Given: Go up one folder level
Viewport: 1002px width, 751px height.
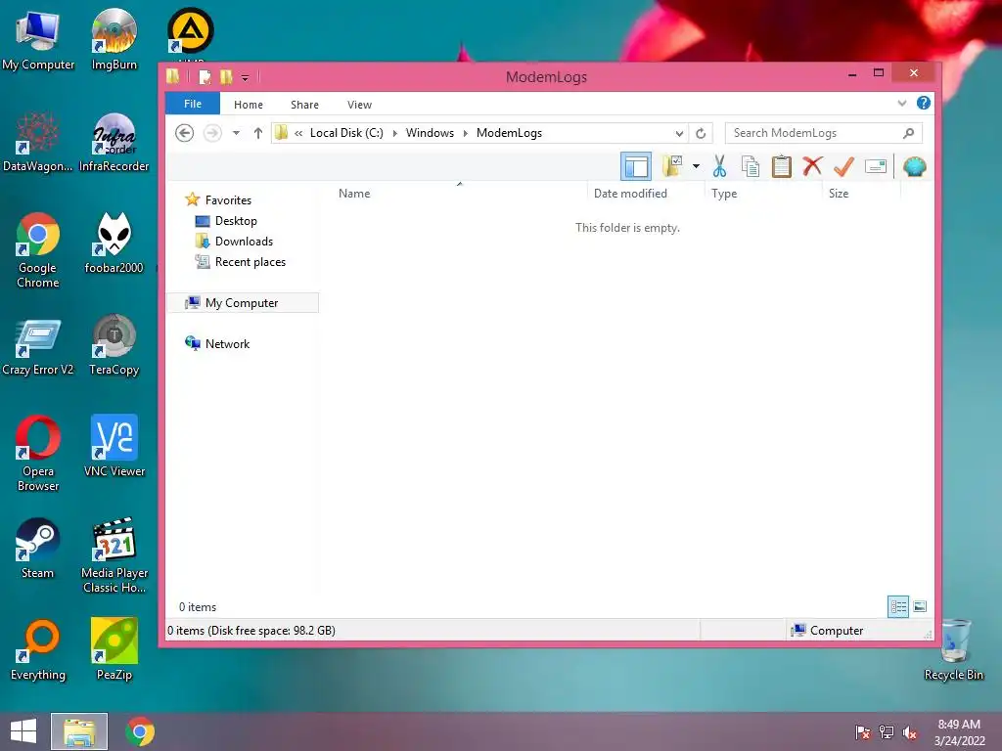Looking at the screenshot, I should click(x=257, y=133).
